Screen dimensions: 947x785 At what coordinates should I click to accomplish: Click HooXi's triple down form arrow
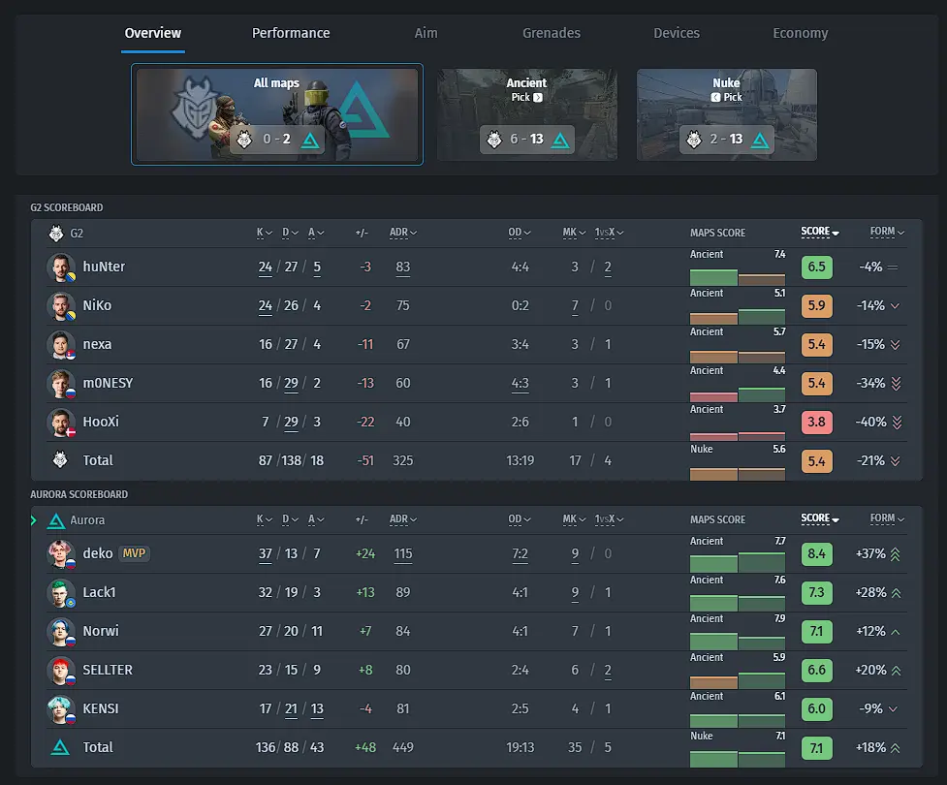[897, 423]
